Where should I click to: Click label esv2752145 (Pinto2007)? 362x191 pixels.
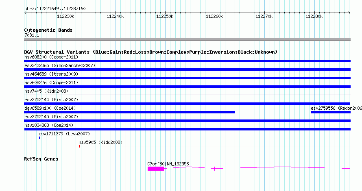point(51,117)
